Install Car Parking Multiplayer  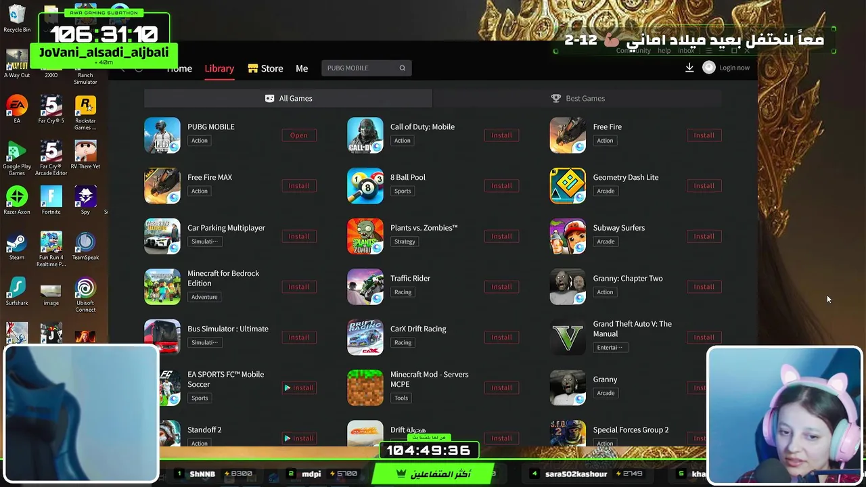299,236
